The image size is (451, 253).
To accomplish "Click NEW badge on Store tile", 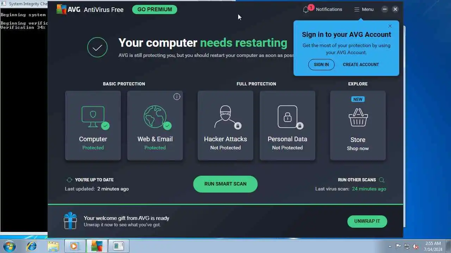I will pos(358,99).
